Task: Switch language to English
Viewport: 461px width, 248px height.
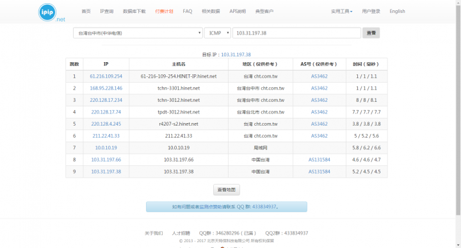Action: tap(397, 11)
